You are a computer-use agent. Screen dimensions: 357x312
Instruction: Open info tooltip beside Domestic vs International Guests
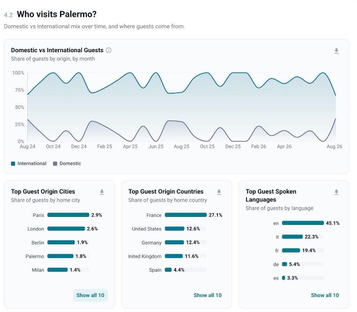(x=109, y=50)
